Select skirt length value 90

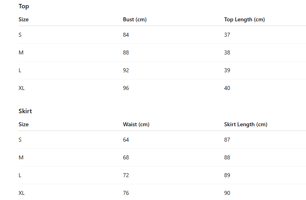[227, 193]
